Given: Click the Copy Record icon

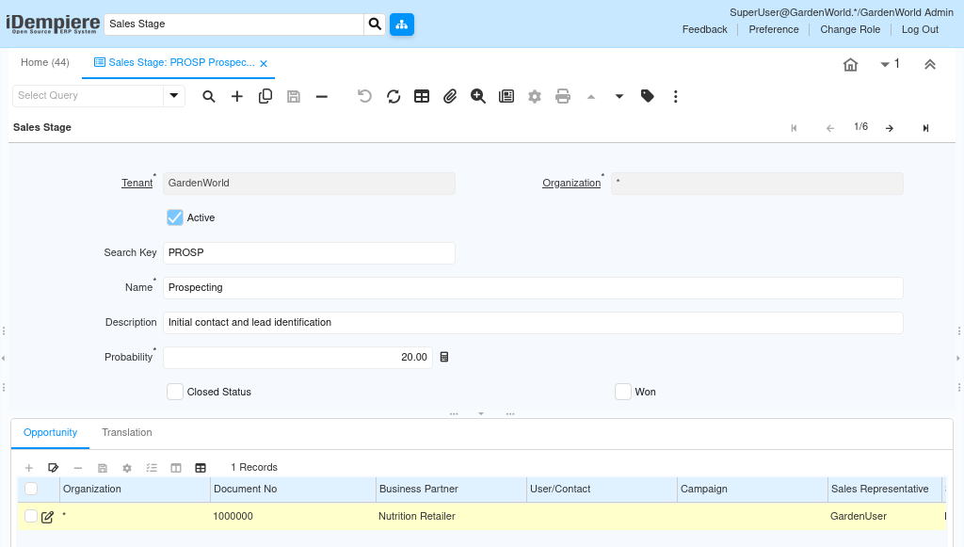Looking at the screenshot, I should (x=265, y=96).
